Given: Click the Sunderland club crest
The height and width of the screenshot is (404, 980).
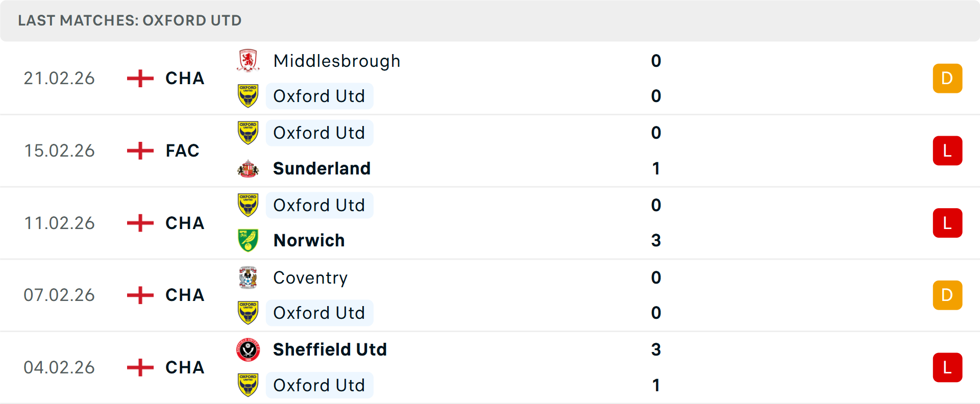Looking at the screenshot, I should [248, 168].
